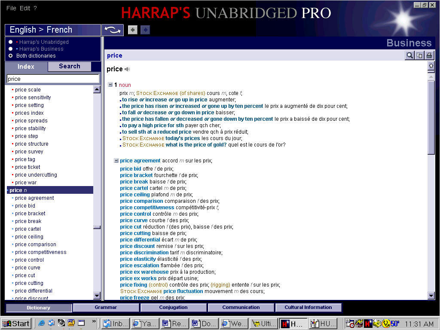Select 'price differential' in the index list

(34, 291)
